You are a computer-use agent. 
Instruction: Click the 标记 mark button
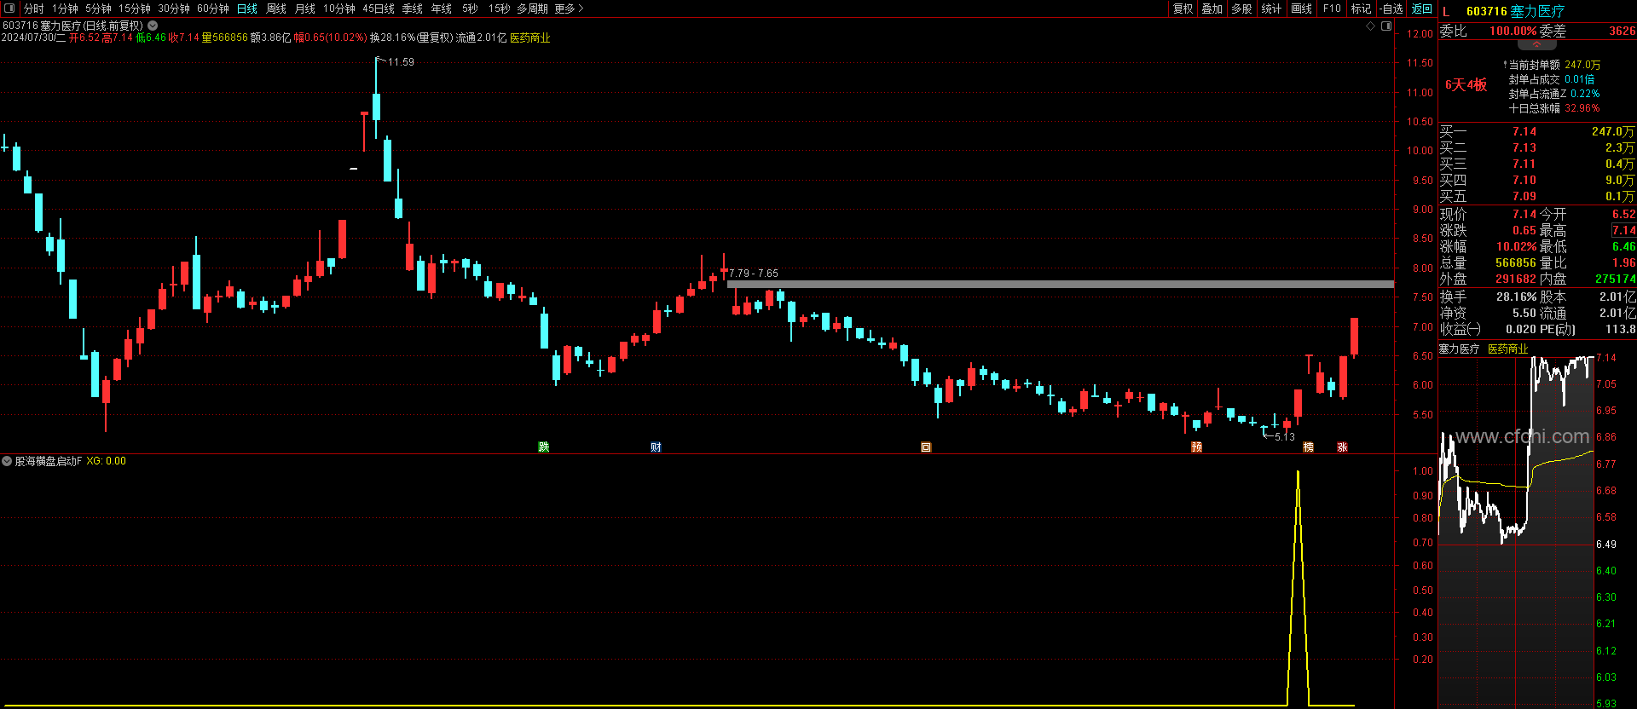coord(1362,9)
